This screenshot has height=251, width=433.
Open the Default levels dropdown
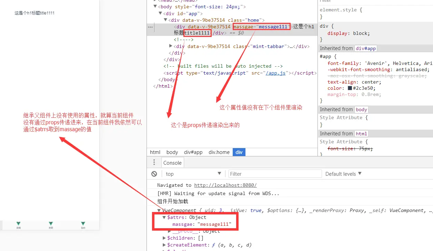click(x=343, y=174)
